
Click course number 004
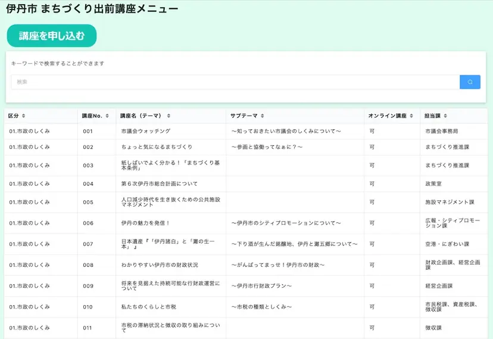[x=88, y=184]
